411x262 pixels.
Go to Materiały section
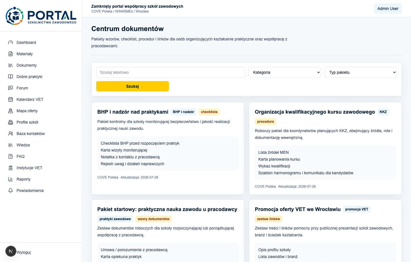pyautogui.click(x=41, y=54)
